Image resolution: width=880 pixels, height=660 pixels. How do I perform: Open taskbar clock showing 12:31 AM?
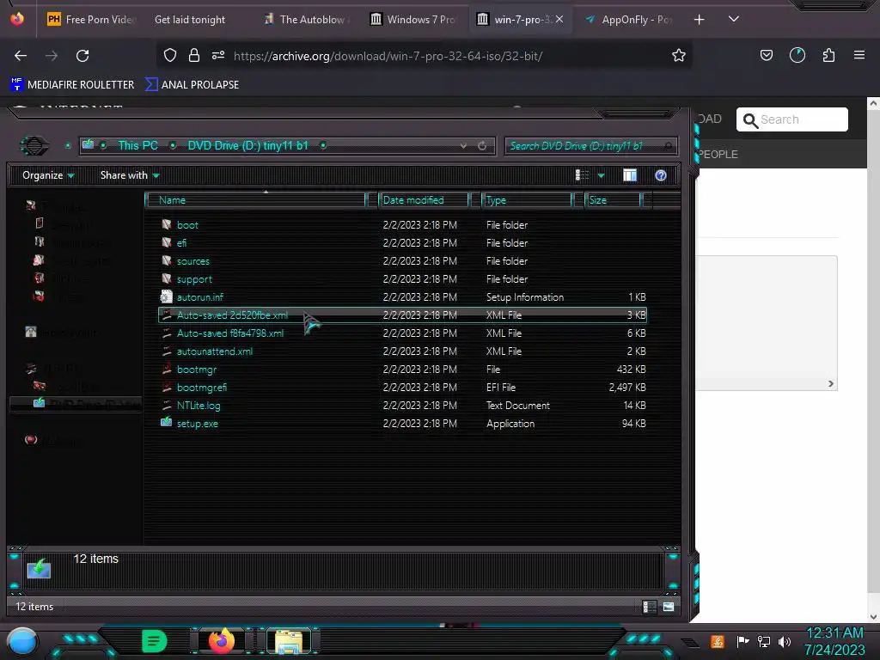point(834,641)
